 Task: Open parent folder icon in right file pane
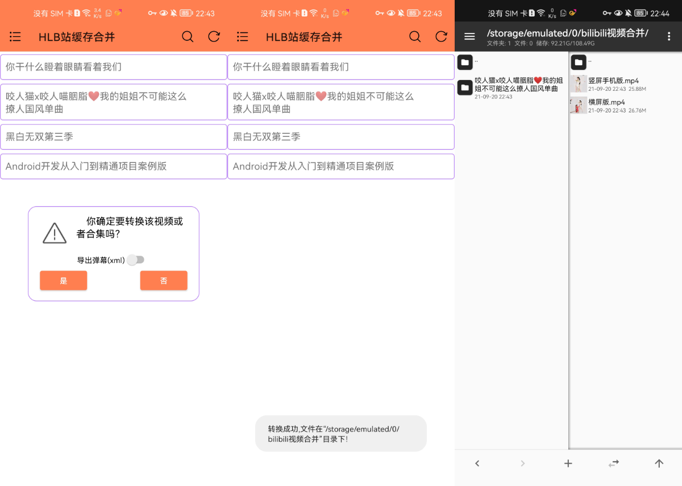(x=579, y=62)
